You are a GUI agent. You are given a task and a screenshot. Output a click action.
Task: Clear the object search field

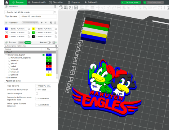tap(56, 46)
